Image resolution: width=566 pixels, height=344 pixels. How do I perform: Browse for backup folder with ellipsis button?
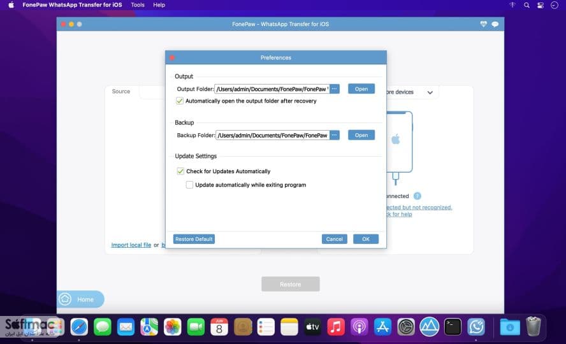(x=335, y=135)
